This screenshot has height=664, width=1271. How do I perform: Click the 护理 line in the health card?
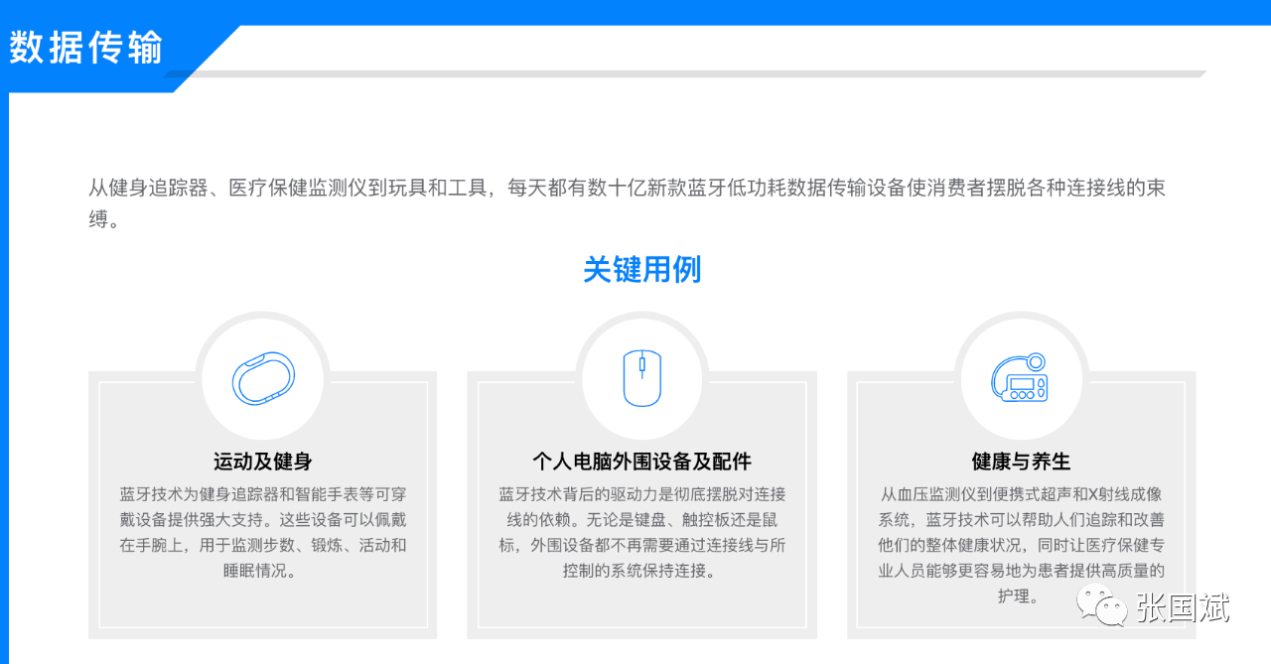point(1021,597)
